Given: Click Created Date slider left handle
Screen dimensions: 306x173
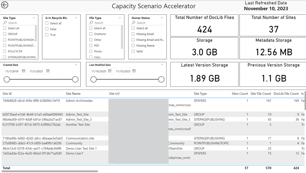Looking at the screenshot, I should pos(7,79).
